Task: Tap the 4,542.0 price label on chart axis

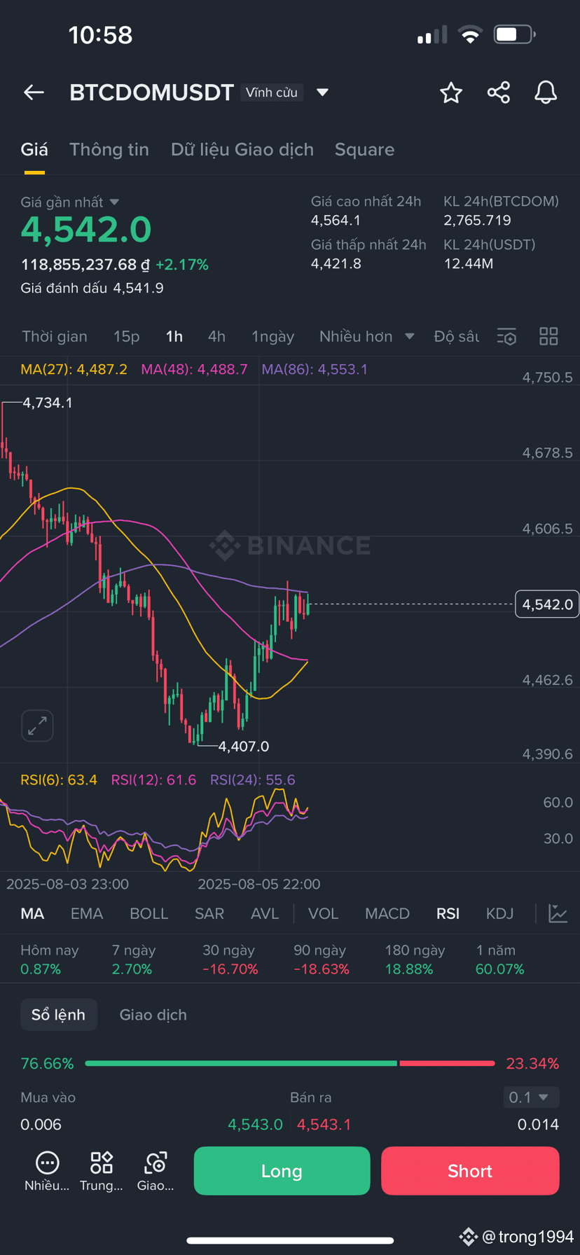Action: pyautogui.click(x=547, y=604)
